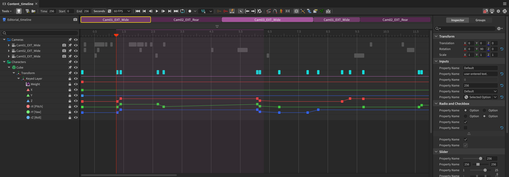Click the curve editor tangent icon

(303, 11)
